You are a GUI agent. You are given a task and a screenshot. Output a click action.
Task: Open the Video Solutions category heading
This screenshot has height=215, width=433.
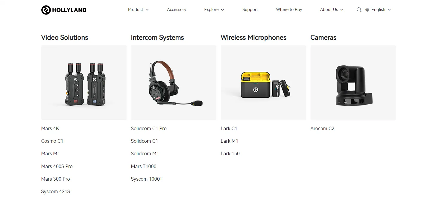click(x=65, y=37)
